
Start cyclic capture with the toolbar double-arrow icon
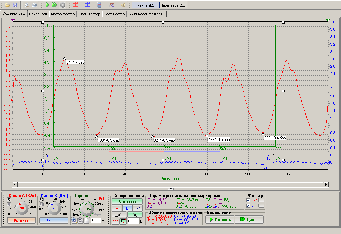click(55, 5)
